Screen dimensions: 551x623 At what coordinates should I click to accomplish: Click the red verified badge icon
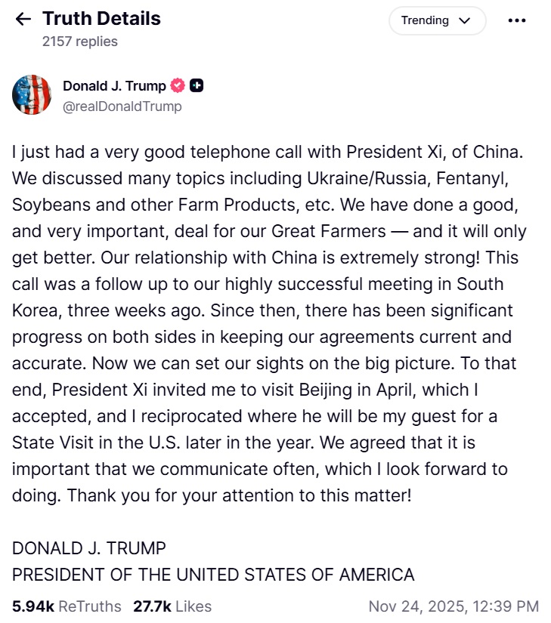(178, 86)
